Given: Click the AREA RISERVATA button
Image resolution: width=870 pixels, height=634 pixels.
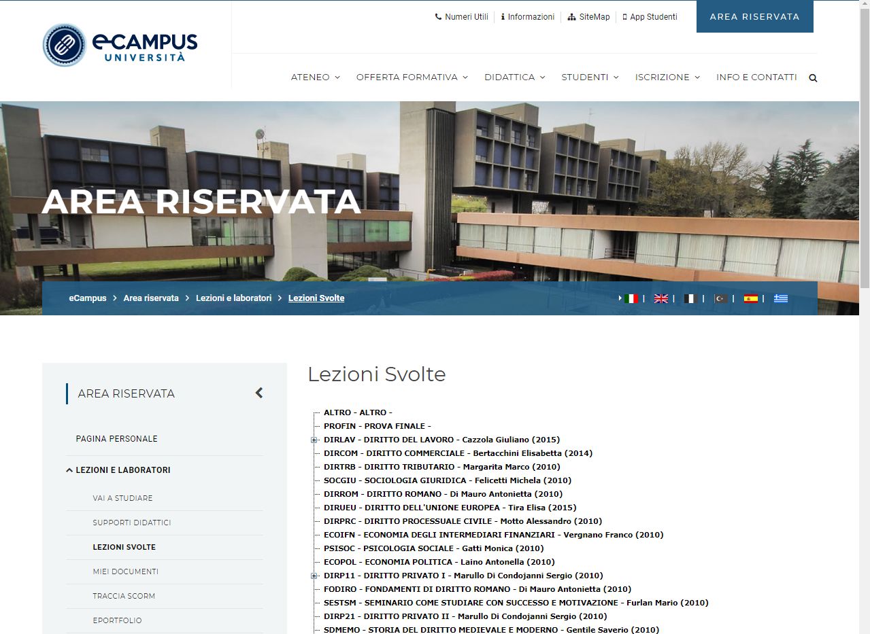Looking at the screenshot, I should click(754, 17).
